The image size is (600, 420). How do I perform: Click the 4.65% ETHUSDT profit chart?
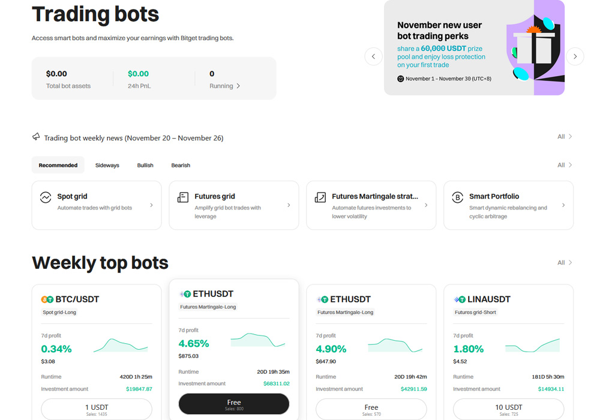coord(258,340)
